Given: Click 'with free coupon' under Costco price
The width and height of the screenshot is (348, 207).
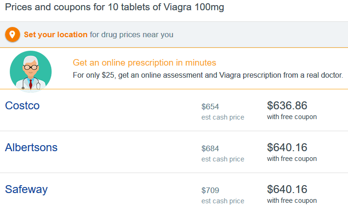Looking at the screenshot, I should pos(292,117).
